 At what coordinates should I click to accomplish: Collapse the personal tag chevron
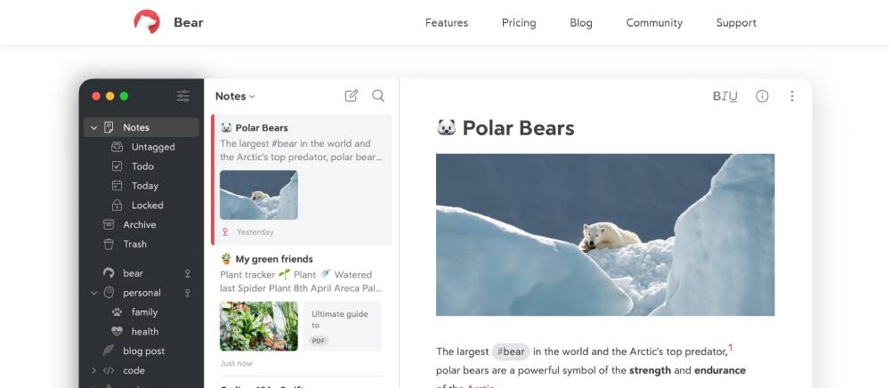93,293
